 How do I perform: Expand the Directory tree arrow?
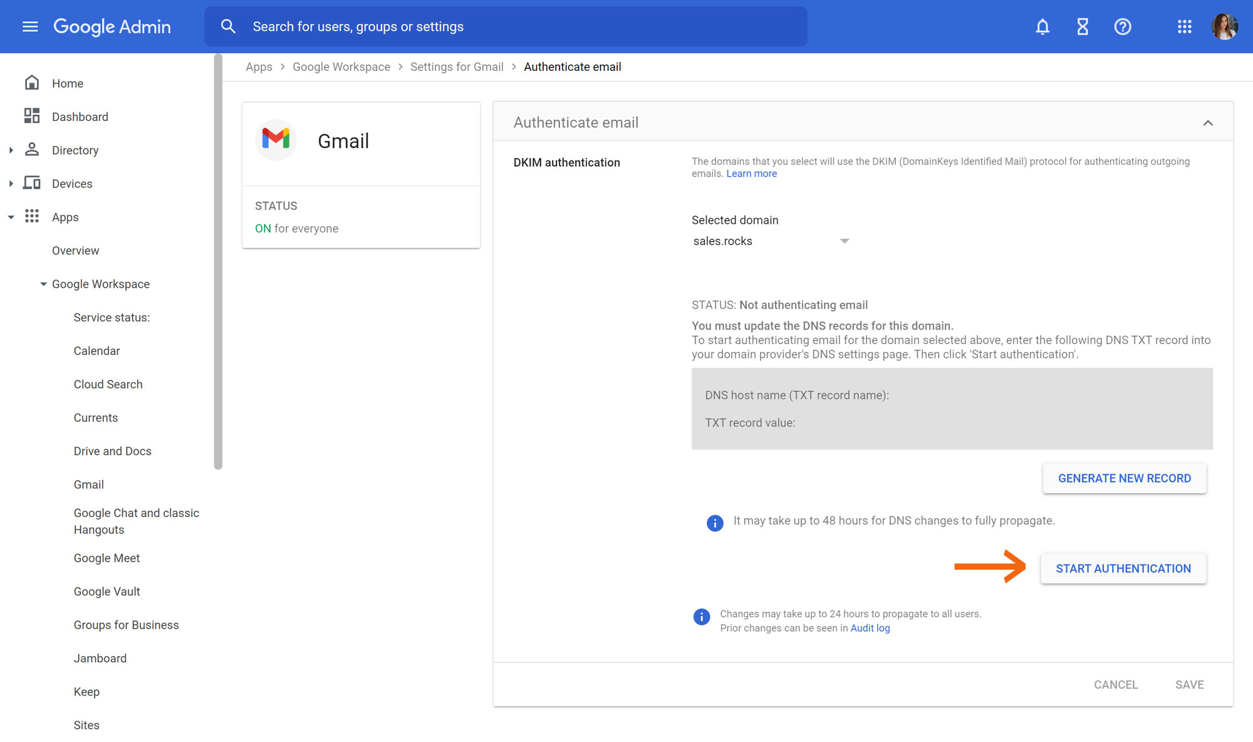[11, 150]
